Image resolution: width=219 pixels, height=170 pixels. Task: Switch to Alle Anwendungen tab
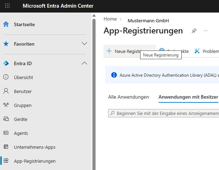(128, 97)
